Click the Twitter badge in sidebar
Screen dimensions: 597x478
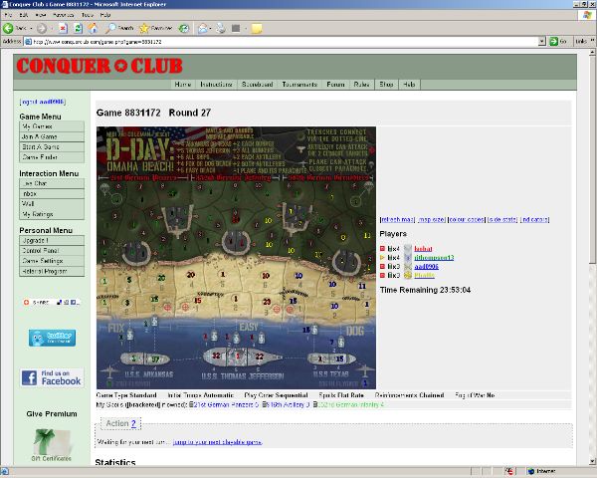pyautogui.click(x=52, y=338)
